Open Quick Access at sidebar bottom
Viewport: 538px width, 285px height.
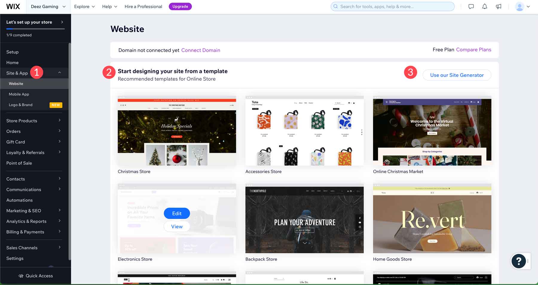click(36, 275)
